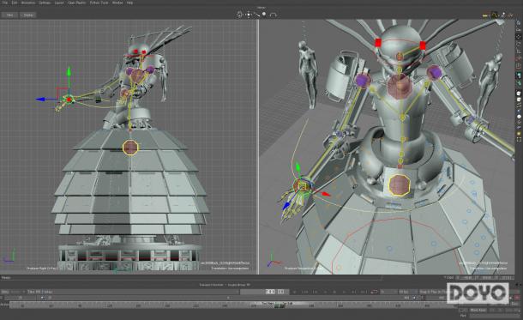523x320 pixels.
Task: Select the right red square head handle in perspective view
Action: pos(423,45)
